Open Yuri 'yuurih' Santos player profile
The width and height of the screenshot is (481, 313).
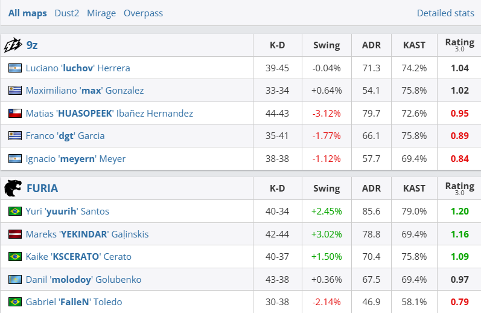click(68, 211)
